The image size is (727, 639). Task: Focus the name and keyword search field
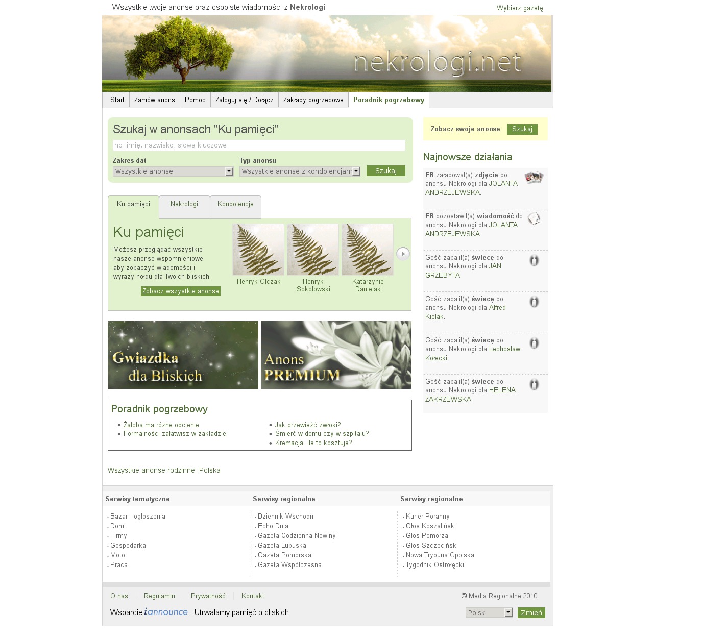pos(259,145)
